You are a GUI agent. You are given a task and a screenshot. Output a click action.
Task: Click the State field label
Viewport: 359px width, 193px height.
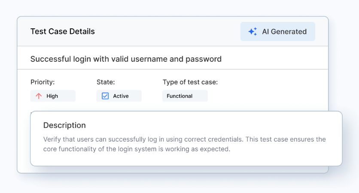106,82
